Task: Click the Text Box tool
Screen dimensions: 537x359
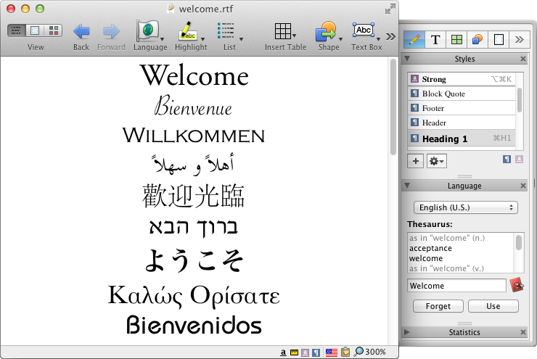Action: click(x=364, y=31)
